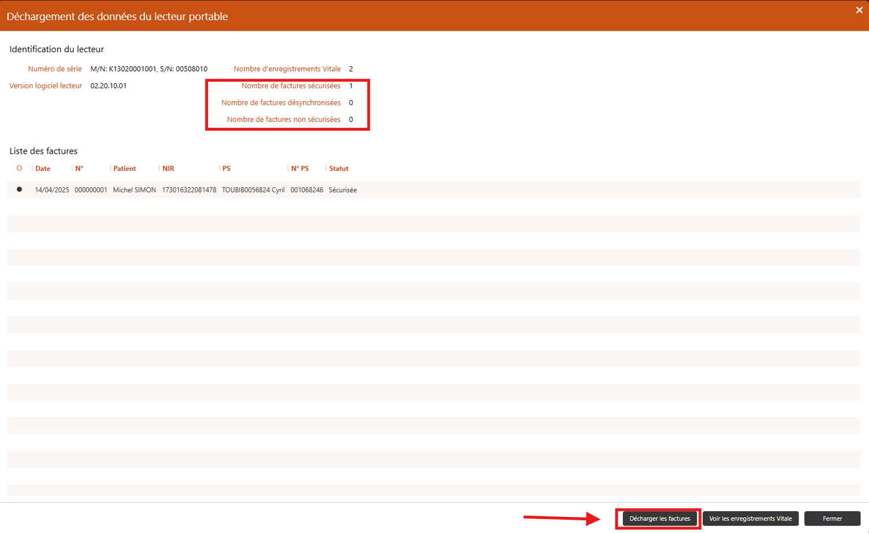This screenshot has width=869, height=533.
Task: Open Voir les enregistrements Vitale
Action: coord(750,519)
